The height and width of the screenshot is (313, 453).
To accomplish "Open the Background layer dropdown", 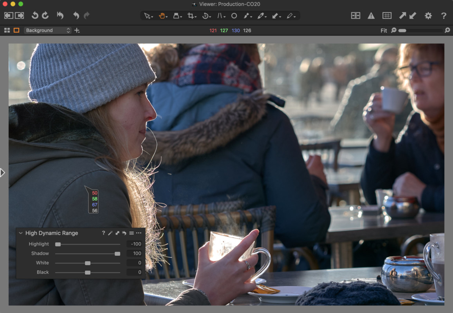I will (x=47, y=30).
